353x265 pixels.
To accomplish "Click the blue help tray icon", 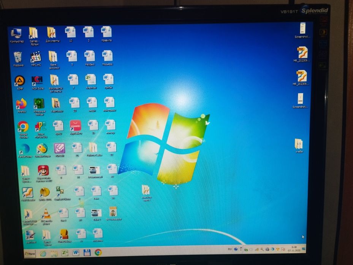I will (236, 249).
